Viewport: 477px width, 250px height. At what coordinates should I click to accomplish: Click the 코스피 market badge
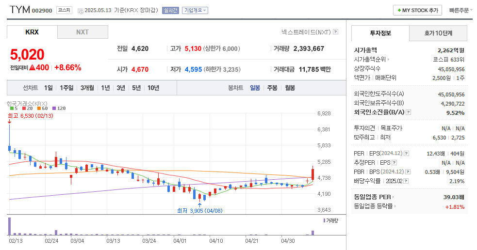point(64,10)
